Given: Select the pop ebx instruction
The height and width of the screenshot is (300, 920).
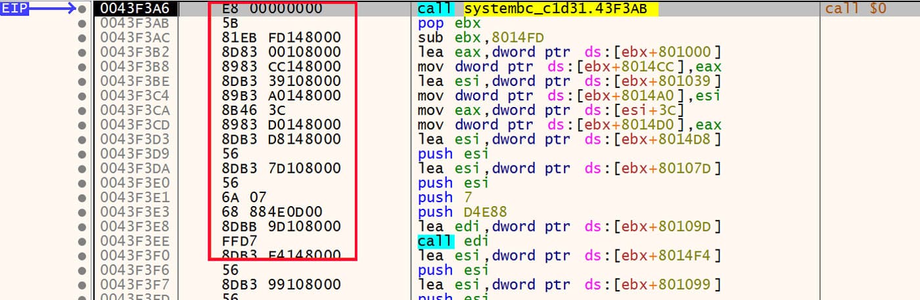Looking at the screenshot, I should pos(449,24).
